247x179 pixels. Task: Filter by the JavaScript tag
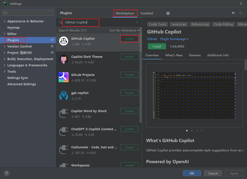179,24
